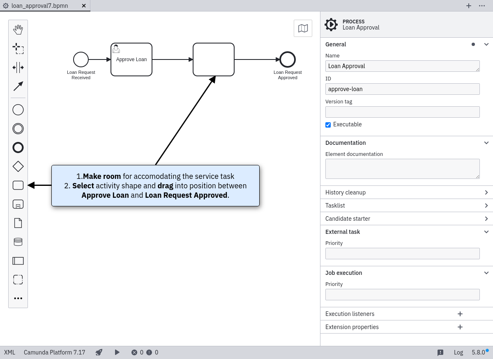This screenshot has height=359, width=493.
Task: Expand the History cleanup section
Action: pos(486,192)
